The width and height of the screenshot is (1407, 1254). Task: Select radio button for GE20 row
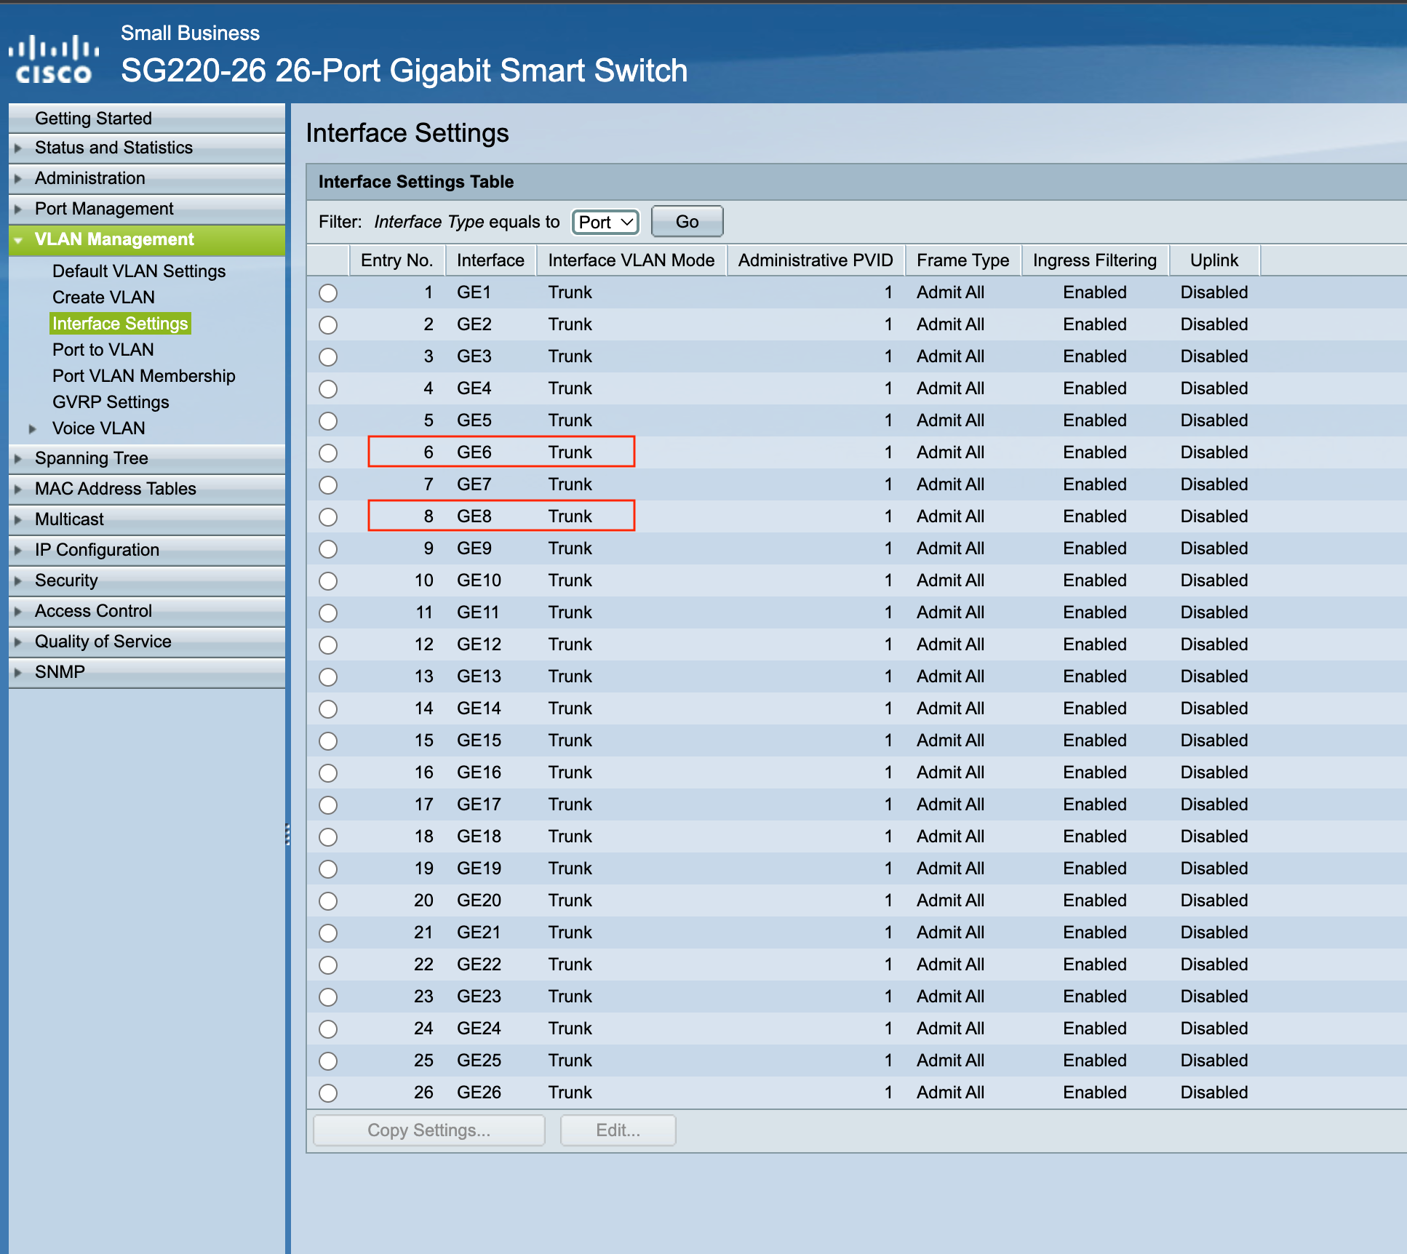[x=328, y=901]
